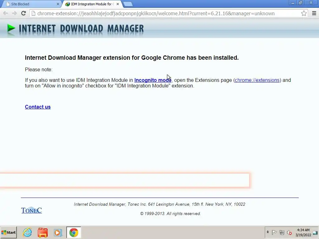Show hidden system tray icons
Viewport: 319px width, 239px height.
click(x=268, y=232)
